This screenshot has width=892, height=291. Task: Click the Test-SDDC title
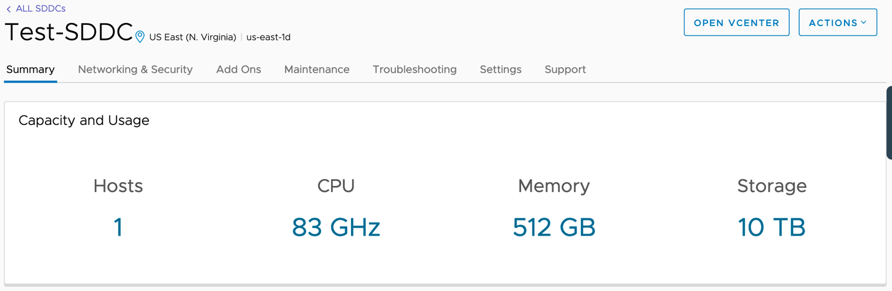coord(69,32)
